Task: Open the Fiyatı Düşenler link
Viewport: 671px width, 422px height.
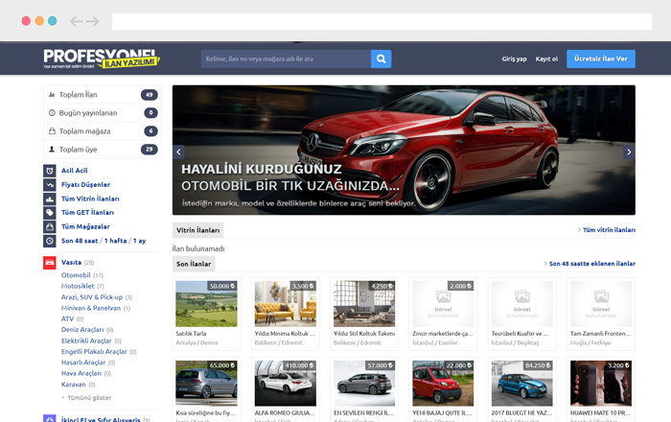Action: point(85,184)
